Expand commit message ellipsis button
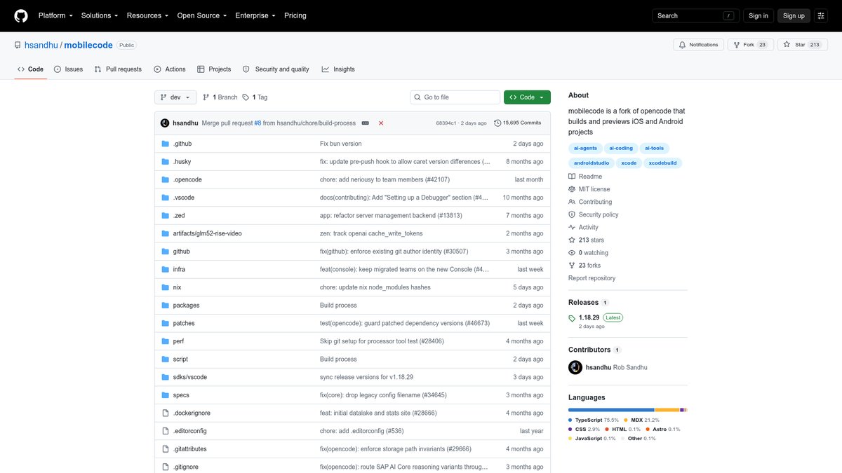The image size is (842, 473). click(x=365, y=123)
